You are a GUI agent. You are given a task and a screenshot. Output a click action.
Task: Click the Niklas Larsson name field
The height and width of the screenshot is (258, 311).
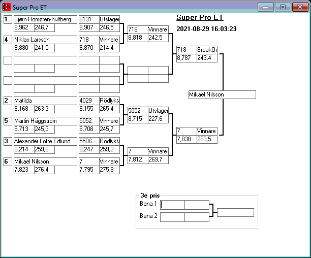pos(45,40)
